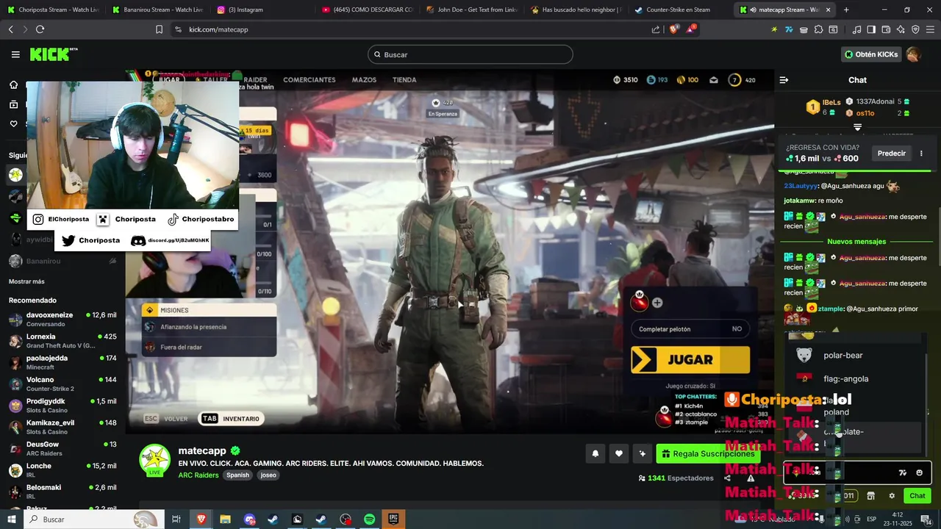Open the chat shop storefront icon
This screenshot has width=941, height=529.
point(871,496)
